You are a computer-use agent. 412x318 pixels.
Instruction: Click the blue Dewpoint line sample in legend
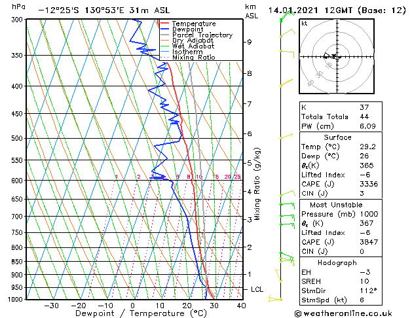point(165,29)
